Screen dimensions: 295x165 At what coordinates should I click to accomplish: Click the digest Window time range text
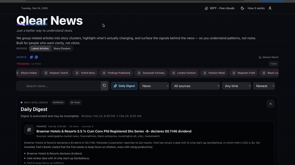[x=111, y=116]
